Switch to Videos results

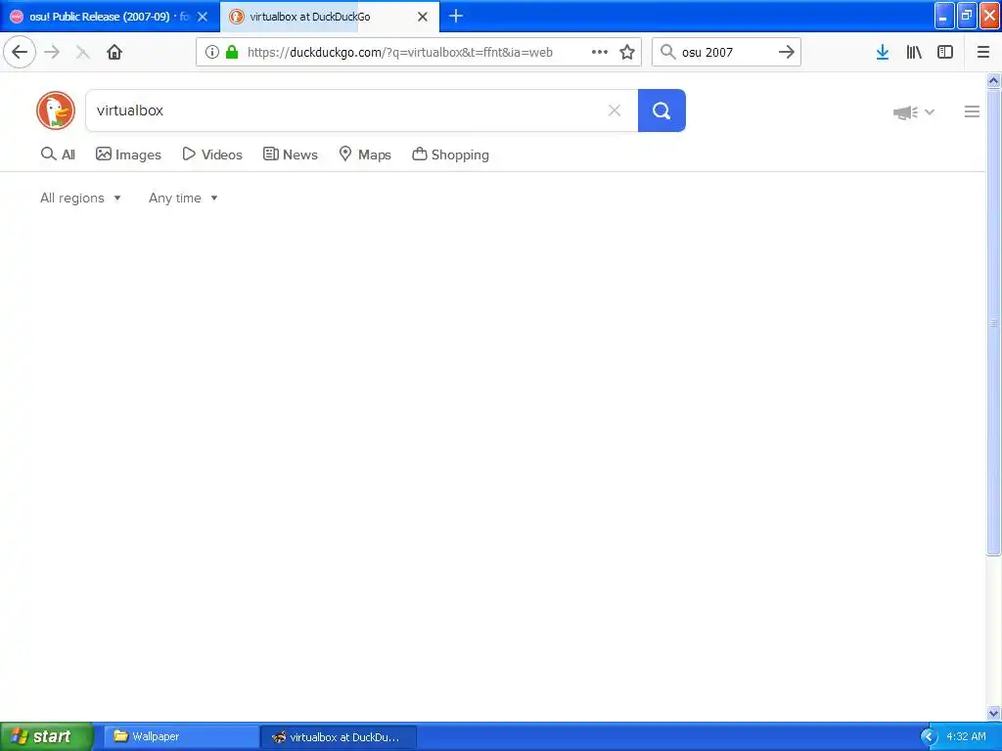click(x=212, y=154)
